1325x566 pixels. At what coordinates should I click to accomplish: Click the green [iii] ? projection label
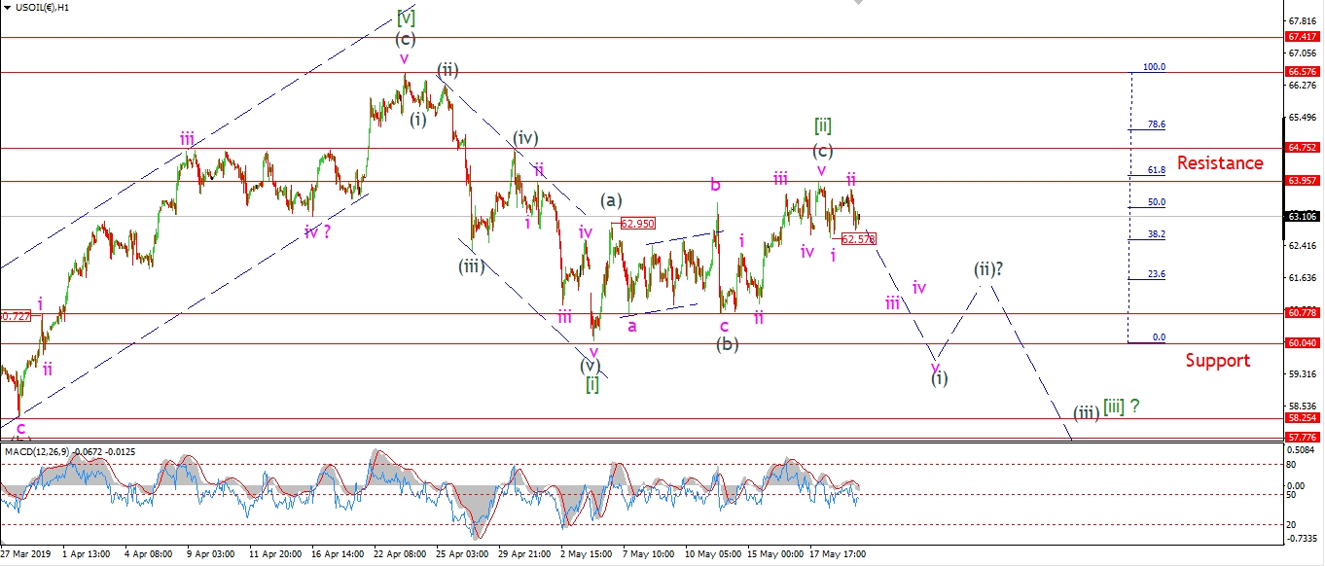[x=1121, y=407]
